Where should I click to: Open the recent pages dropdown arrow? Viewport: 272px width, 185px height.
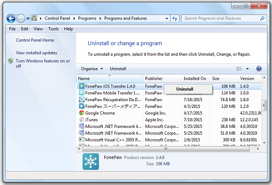click(x=28, y=19)
